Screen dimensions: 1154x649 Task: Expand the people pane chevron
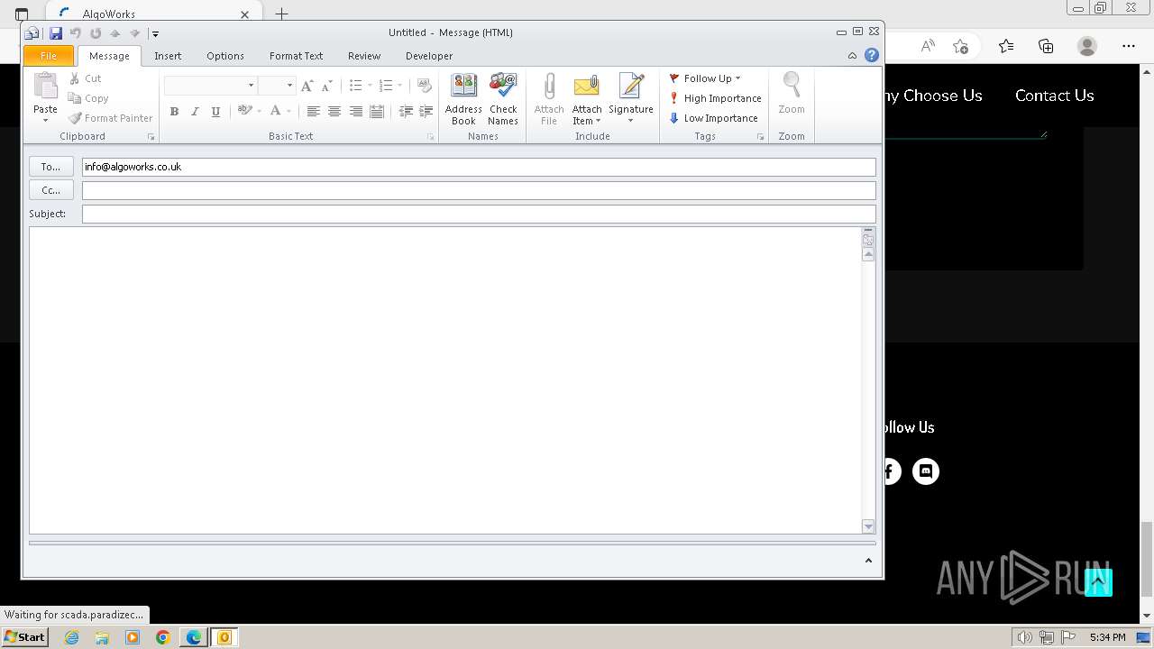point(868,561)
